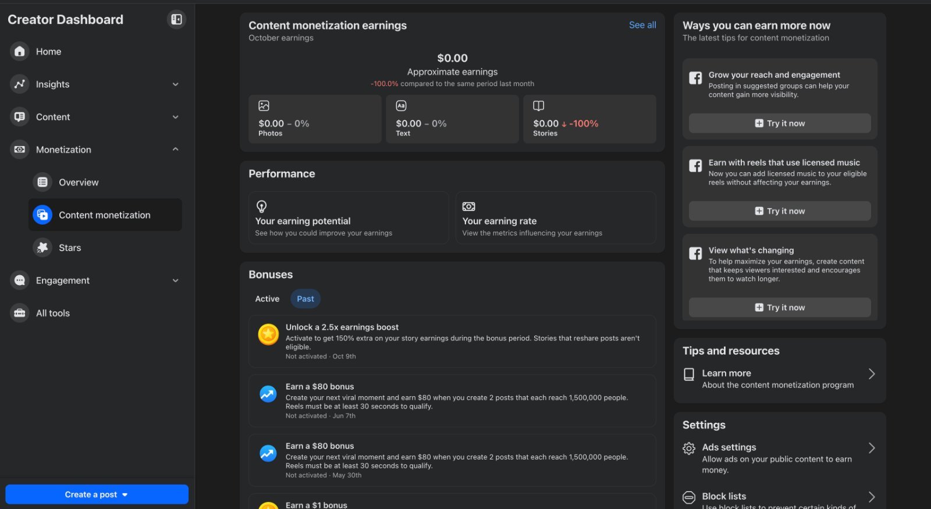Click the See all earnings link
Image resolution: width=931 pixels, height=509 pixels.
click(x=642, y=25)
